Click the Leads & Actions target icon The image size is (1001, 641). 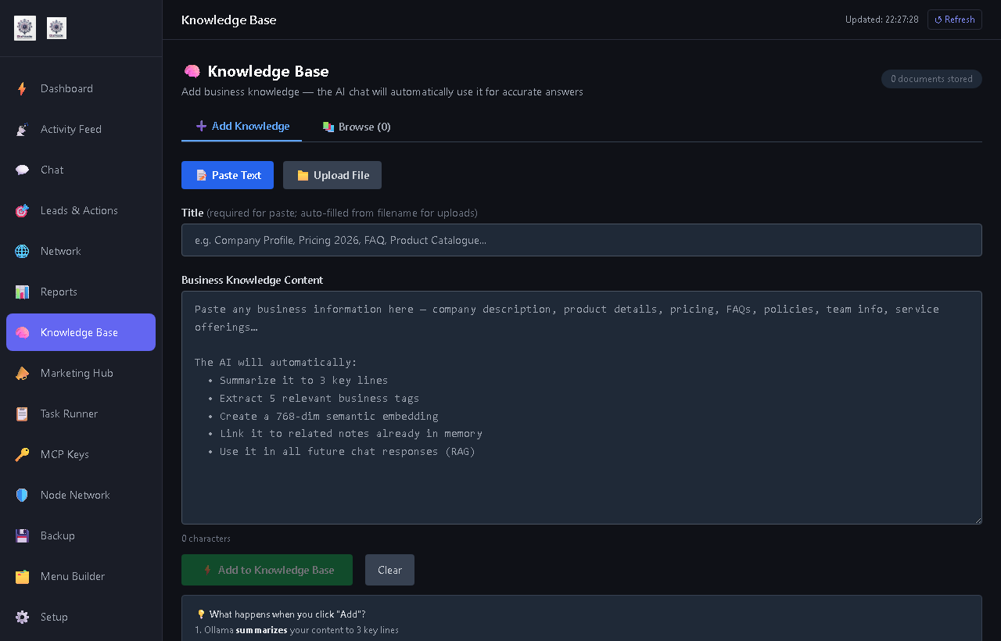coord(22,210)
